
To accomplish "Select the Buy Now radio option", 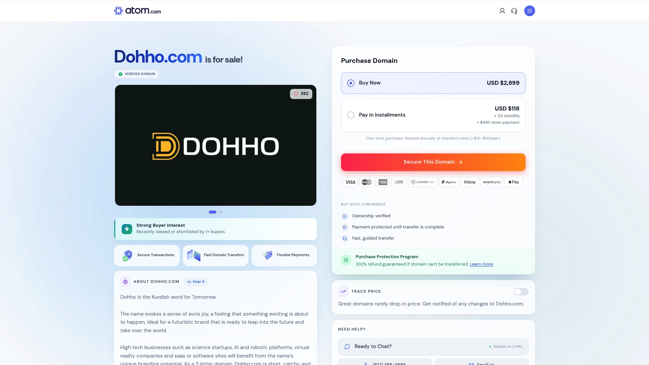I will (351, 83).
